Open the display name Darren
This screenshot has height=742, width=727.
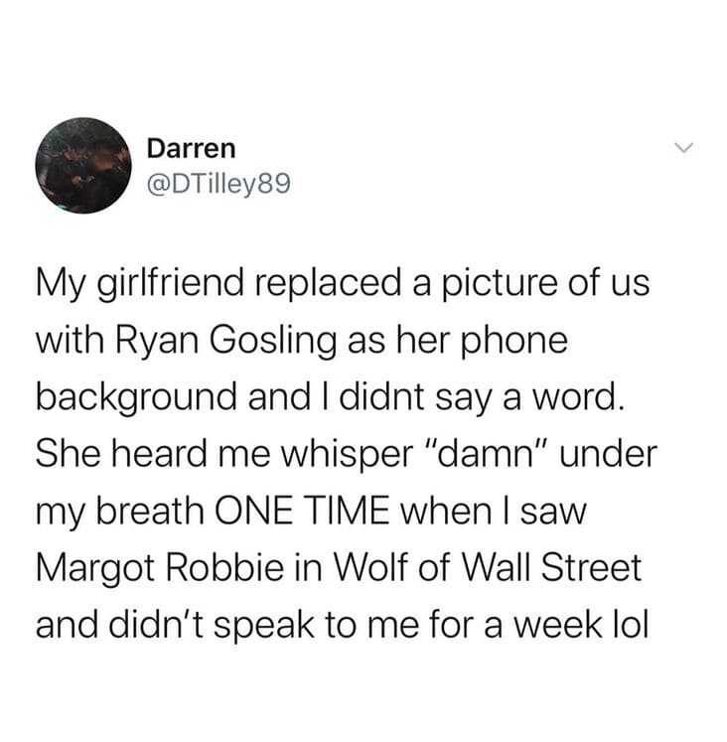pos(191,148)
